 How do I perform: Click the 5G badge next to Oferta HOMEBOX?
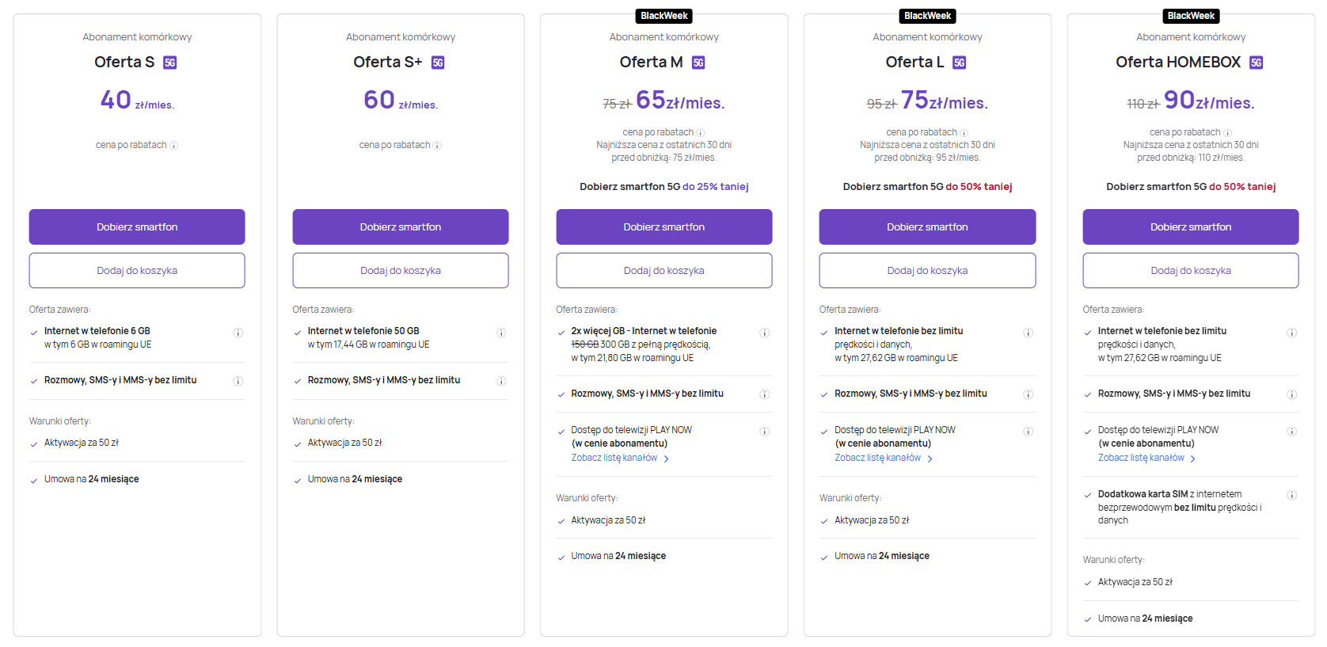tap(1256, 63)
